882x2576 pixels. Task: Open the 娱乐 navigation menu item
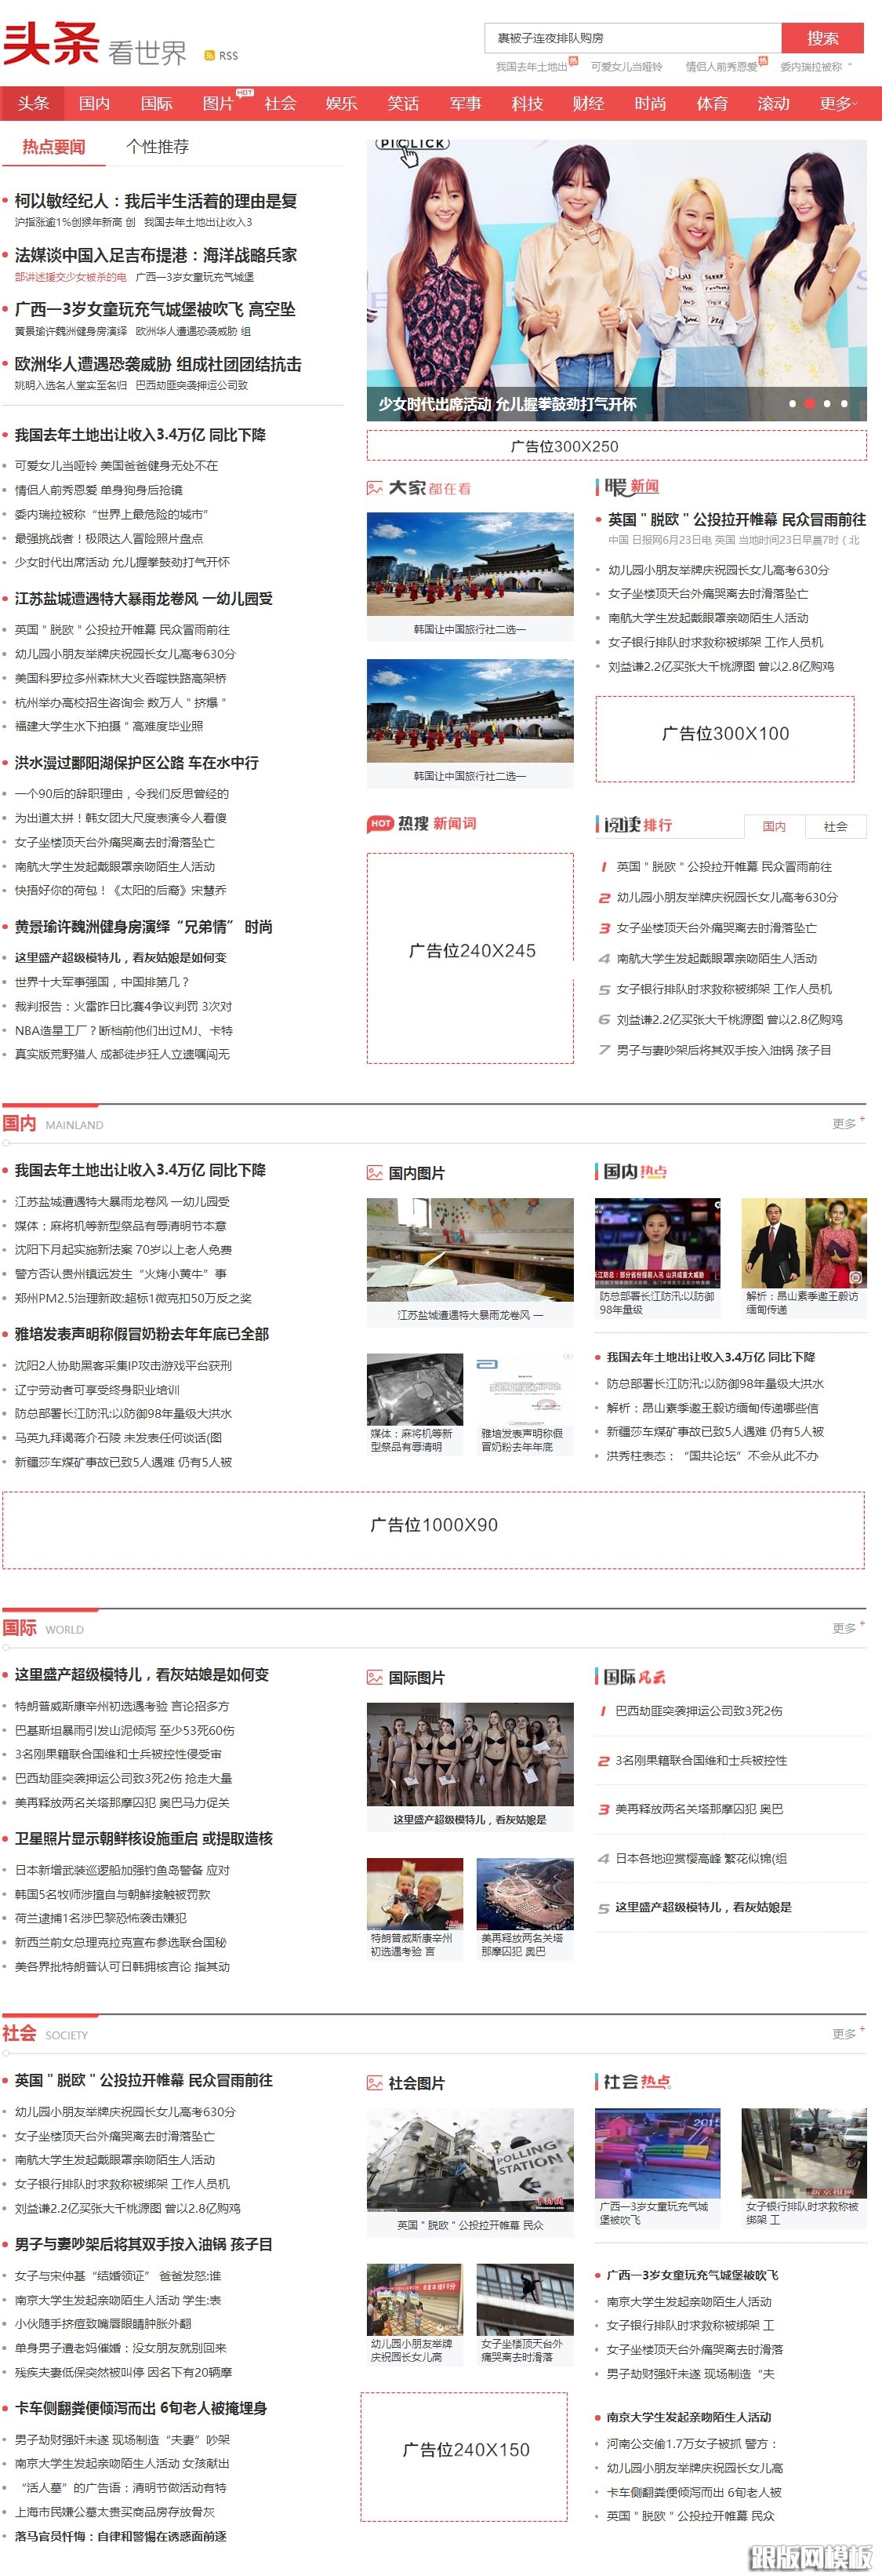pos(342,103)
